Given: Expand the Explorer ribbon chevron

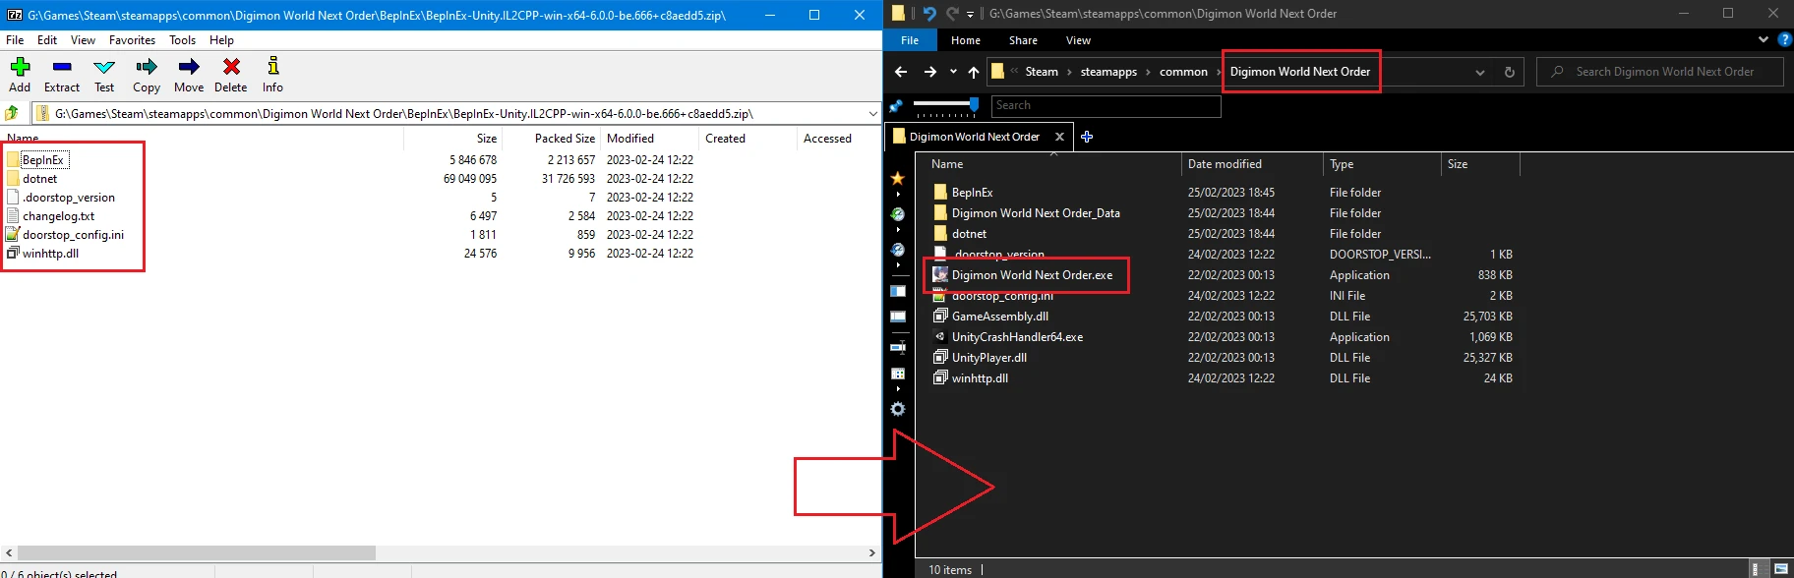Looking at the screenshot, I should click(x=1763, y=39).
